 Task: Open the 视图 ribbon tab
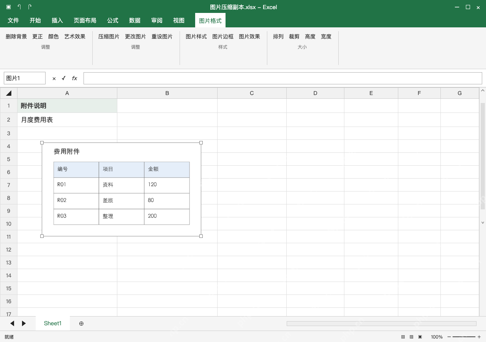tap(179, 21)
